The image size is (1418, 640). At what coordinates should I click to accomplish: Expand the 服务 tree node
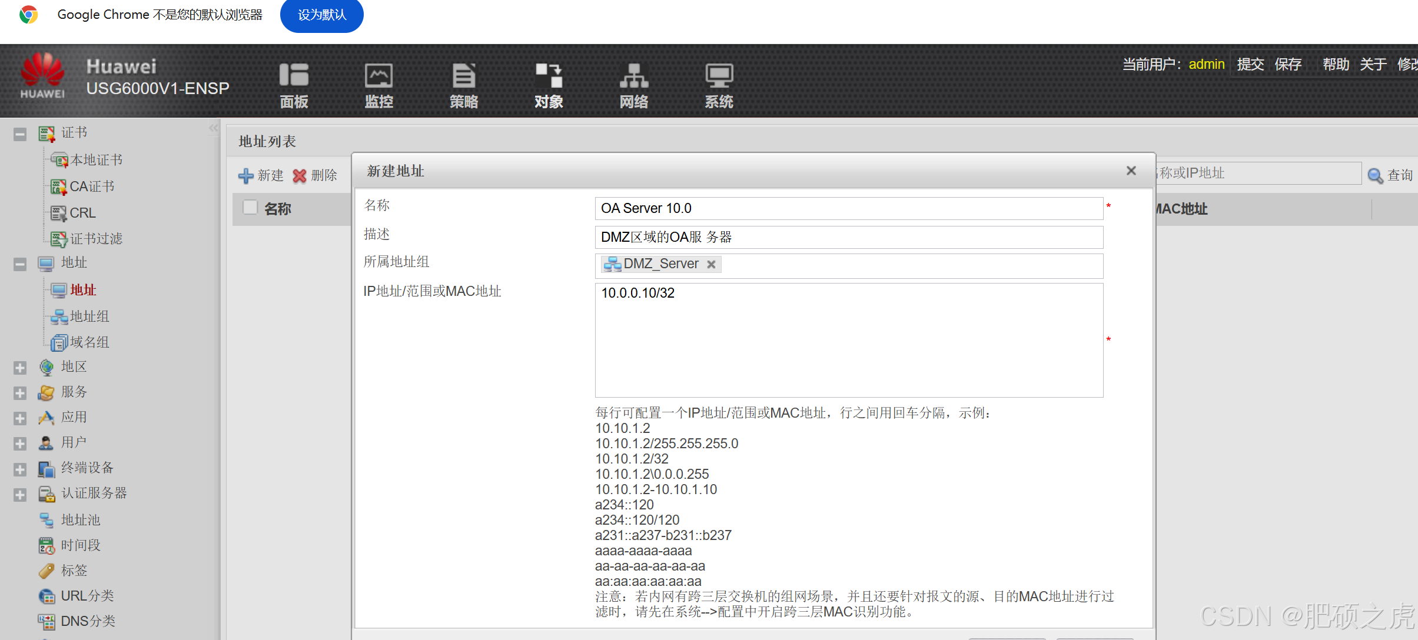[20, 393]
